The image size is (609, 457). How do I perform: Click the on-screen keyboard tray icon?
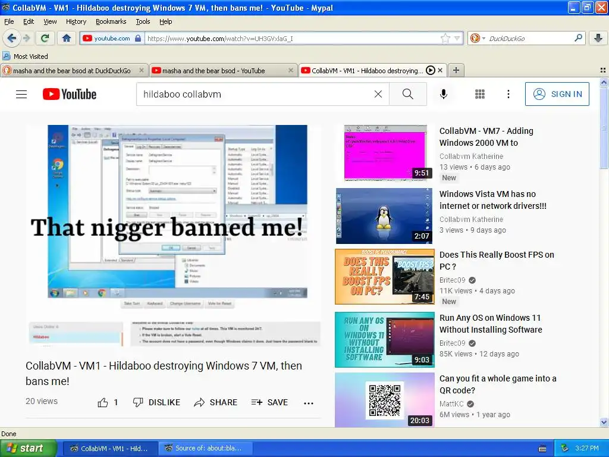coord(542,449)
